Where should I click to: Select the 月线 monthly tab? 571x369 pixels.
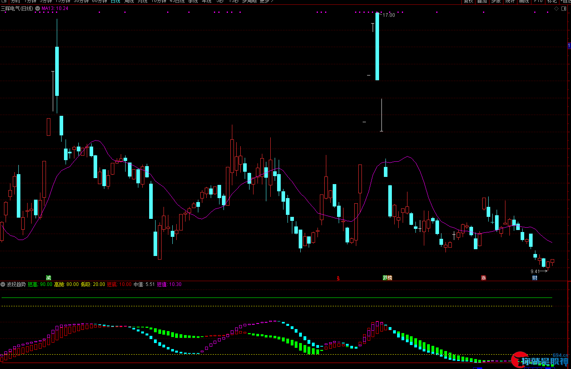(x=142, y=1)
